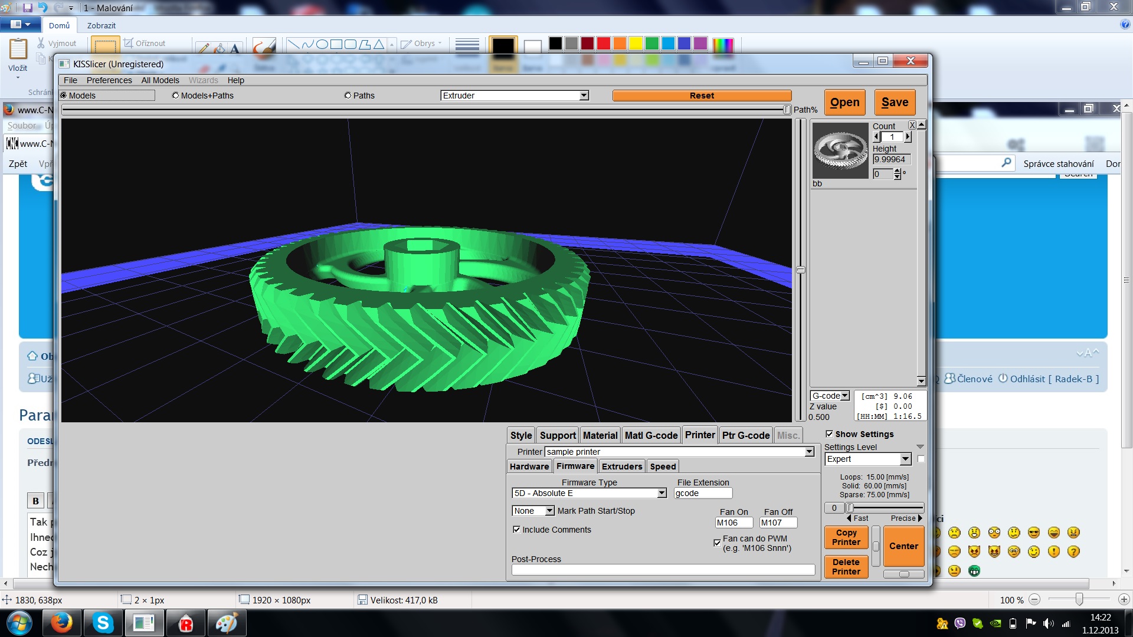This screenshot has width=1133, height=637.
Task: Open Firefox from the taskbar
Action: tap(61, 623)
